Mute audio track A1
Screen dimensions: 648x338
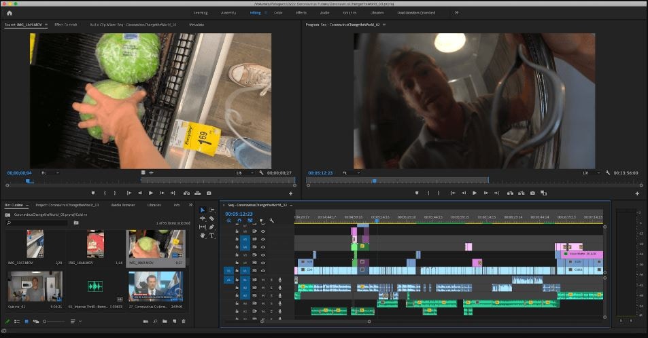[x=263, y=279]
